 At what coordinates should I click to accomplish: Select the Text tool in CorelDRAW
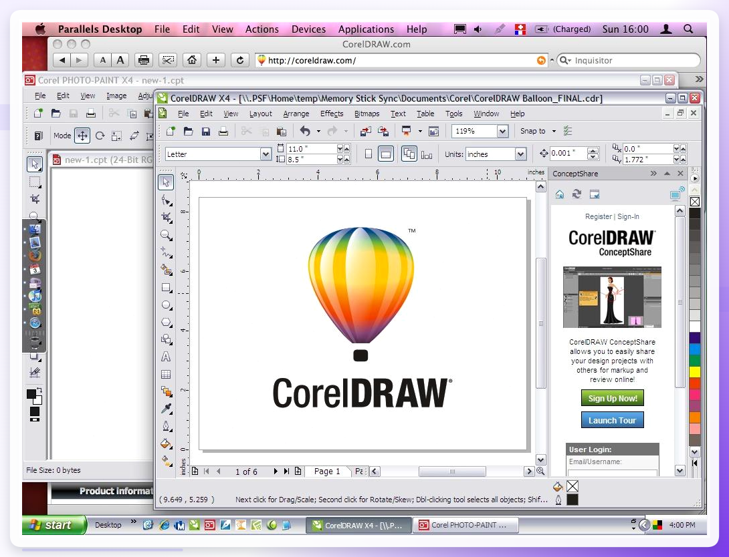(x=166, y=357)
